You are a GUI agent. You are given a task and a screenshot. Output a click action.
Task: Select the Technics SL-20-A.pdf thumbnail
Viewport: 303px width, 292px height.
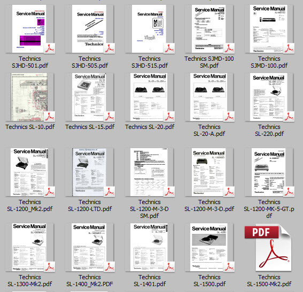coord(209,97)
